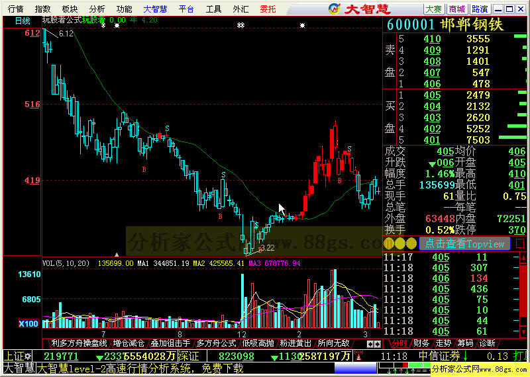Click sell level 1 price 406

pos(433,83)
